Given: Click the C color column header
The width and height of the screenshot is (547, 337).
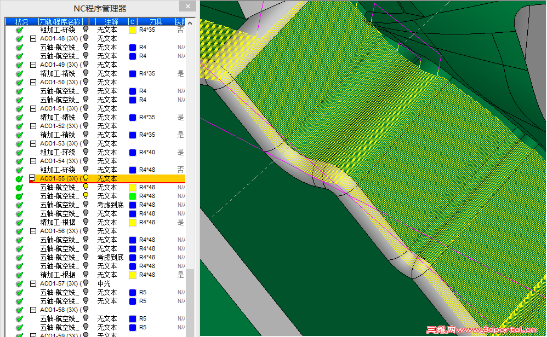Looking at the screenshot, I should 133,21.
